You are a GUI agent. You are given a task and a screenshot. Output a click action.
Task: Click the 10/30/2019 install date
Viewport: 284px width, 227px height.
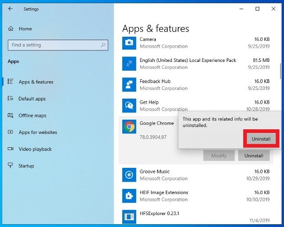(258, 199)
